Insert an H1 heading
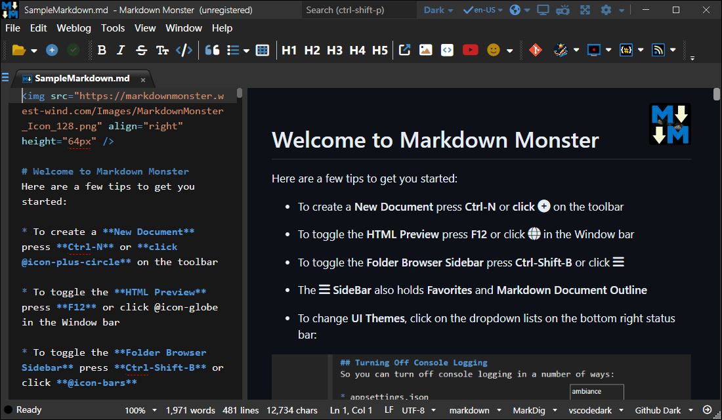Viewport: 722px width, 420px height. click(x=289, y=50)
